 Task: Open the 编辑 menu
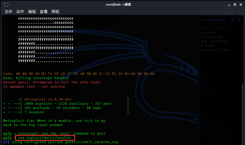[x=32, y=12]
